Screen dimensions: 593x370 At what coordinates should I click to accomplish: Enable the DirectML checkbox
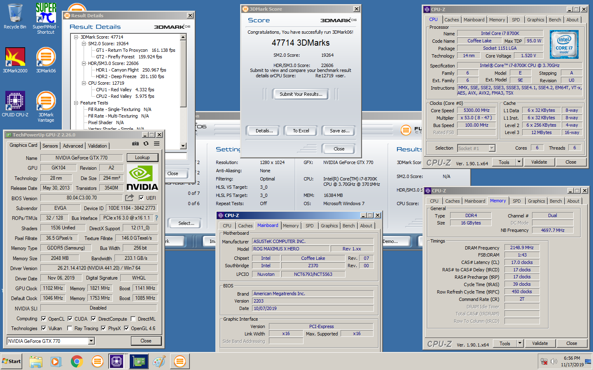133,319
